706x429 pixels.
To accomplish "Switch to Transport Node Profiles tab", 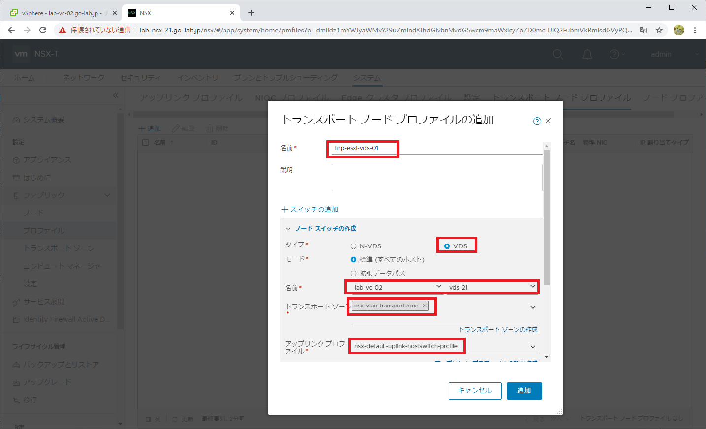I will tap(562, 98).
